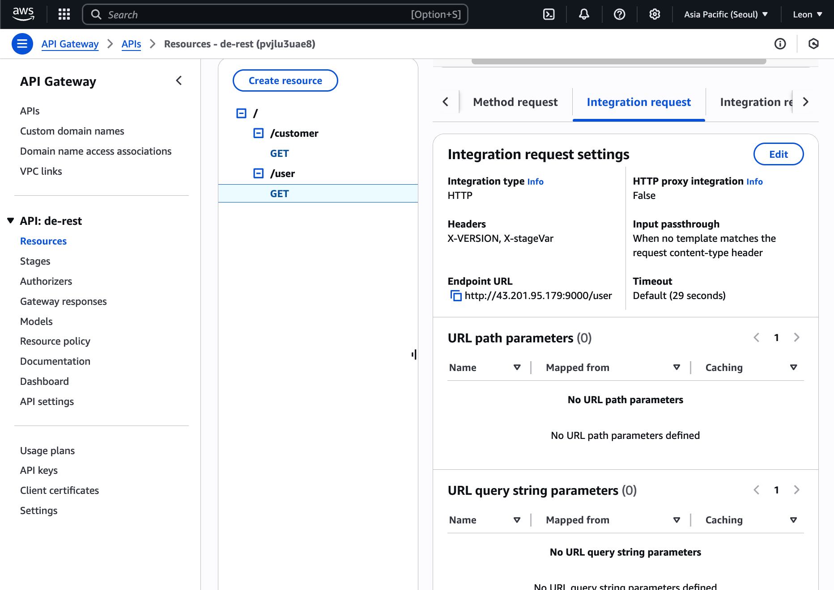Image resolution: width=834 pixels, height=590 pixels.
Task: Open API keys in the sidebar
Action: click(39, 470)
